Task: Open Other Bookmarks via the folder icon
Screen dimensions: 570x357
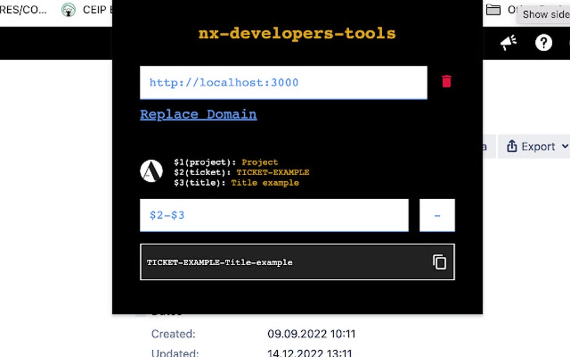Action: click(x=493, y=10)
